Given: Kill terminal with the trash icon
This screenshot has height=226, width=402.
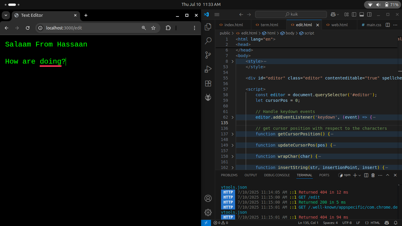Looking at the screenshot, I should pos(373,175).
